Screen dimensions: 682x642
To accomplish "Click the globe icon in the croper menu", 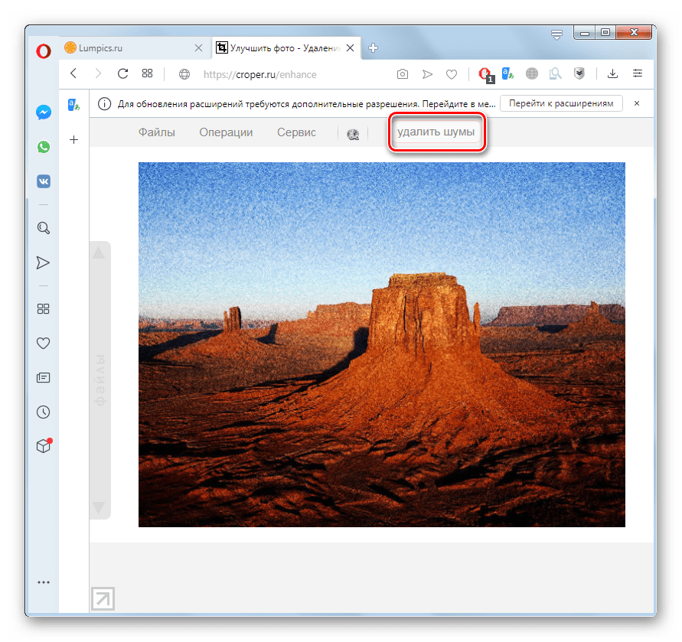I will coord(353,135).
